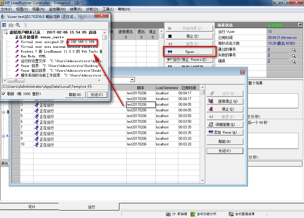Open the Tools (工具) menu
The width and height of the screenshot is (304, 218).
(x=108, y=9)
